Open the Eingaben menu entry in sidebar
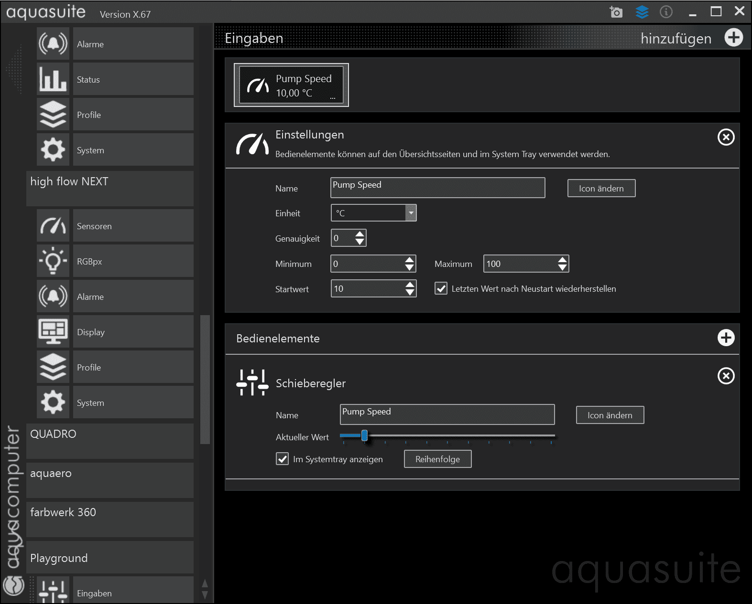The height and width of the screenshot is (604, 752). [x=133, y=591]
